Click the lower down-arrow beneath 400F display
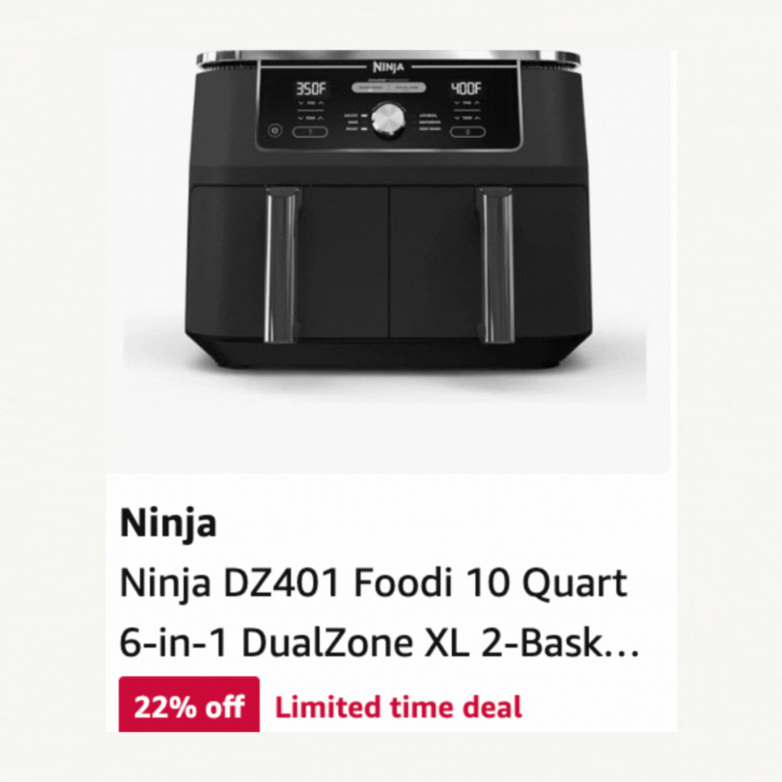 [x=456, y=118]
